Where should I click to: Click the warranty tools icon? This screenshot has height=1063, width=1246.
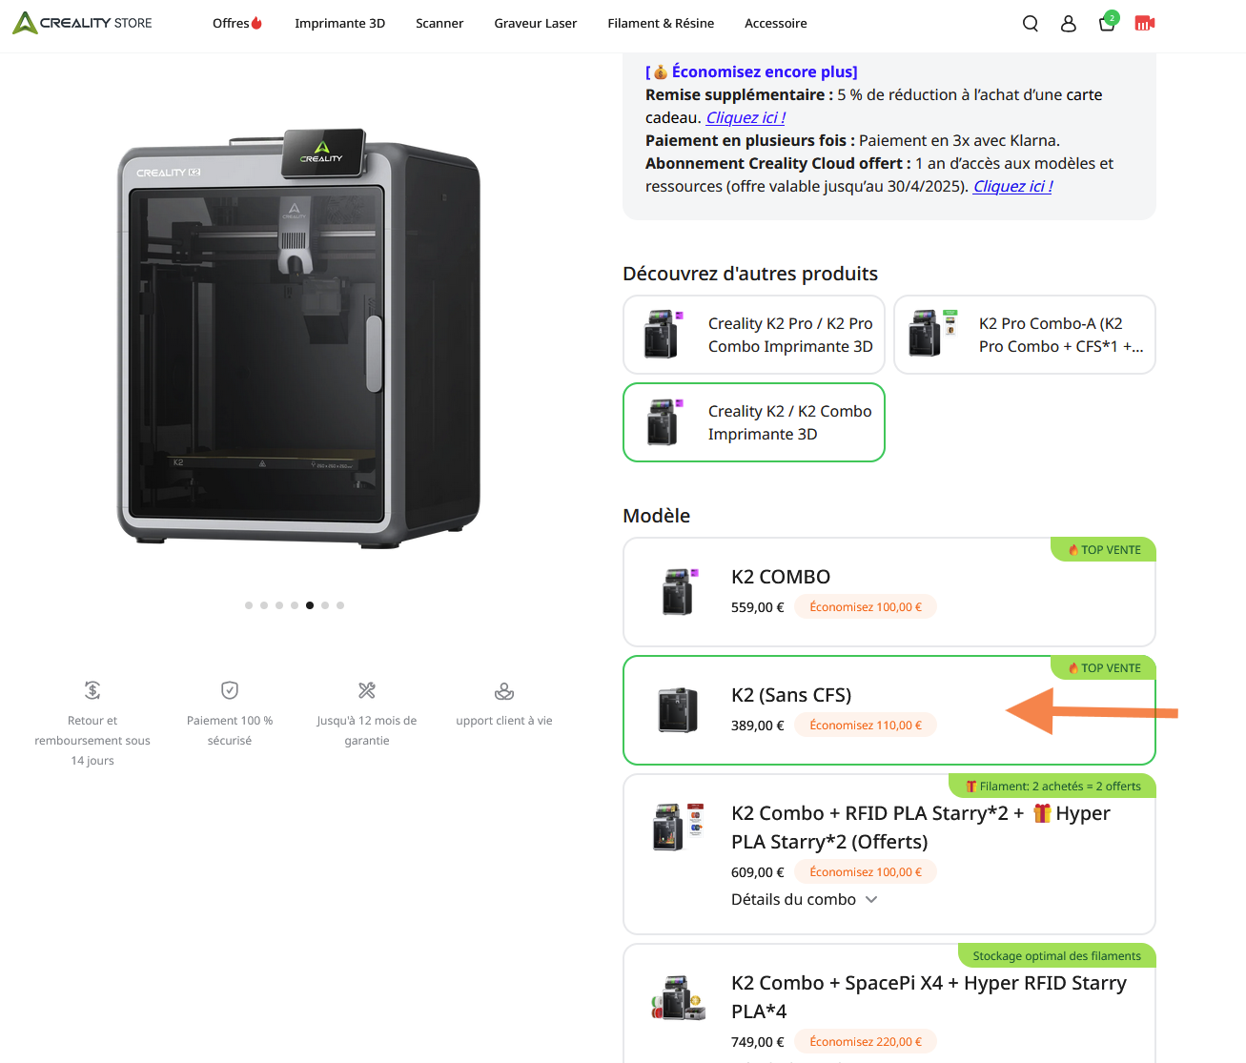(x=367, y=690)
